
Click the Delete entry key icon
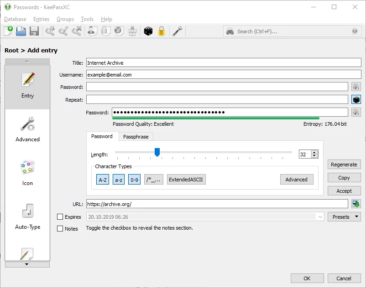77,31
